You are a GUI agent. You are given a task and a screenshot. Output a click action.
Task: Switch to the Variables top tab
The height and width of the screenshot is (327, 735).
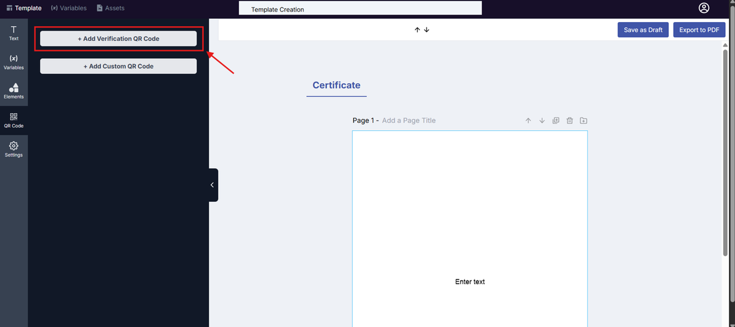pos(69,8)
